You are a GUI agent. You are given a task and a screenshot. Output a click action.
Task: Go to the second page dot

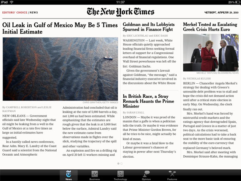(121, 163)
